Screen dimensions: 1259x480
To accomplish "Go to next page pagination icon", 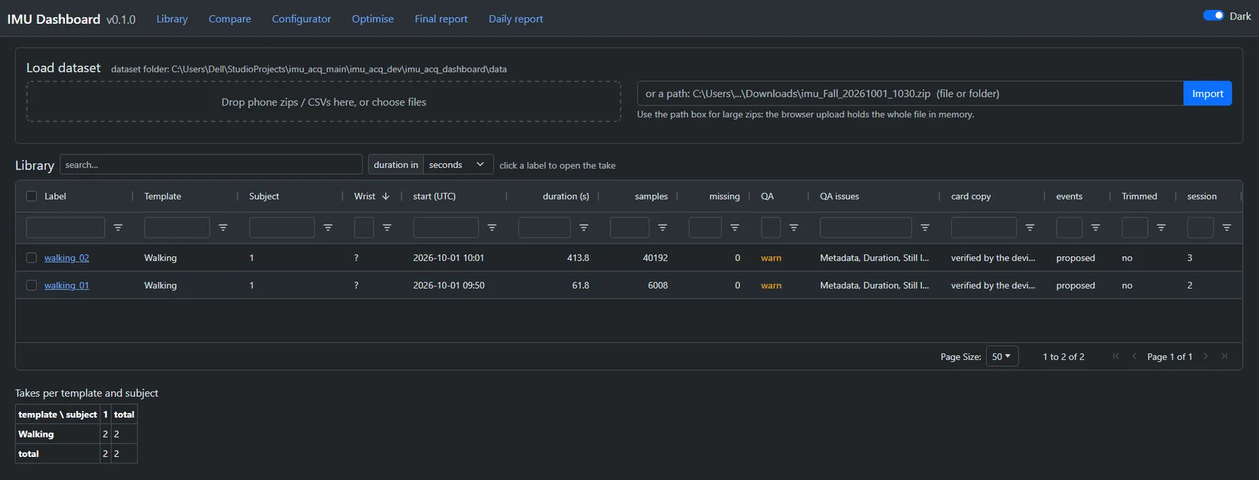I will pos(1206,356).
